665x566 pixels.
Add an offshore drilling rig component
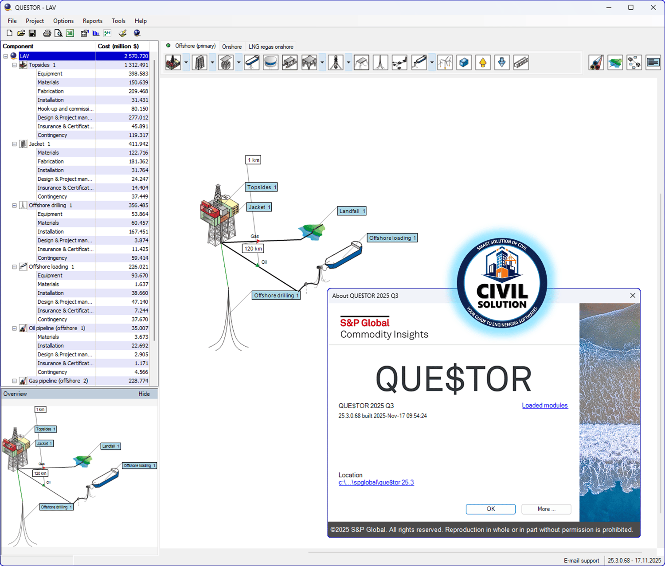pyautogui.click(x=336, y=62)
